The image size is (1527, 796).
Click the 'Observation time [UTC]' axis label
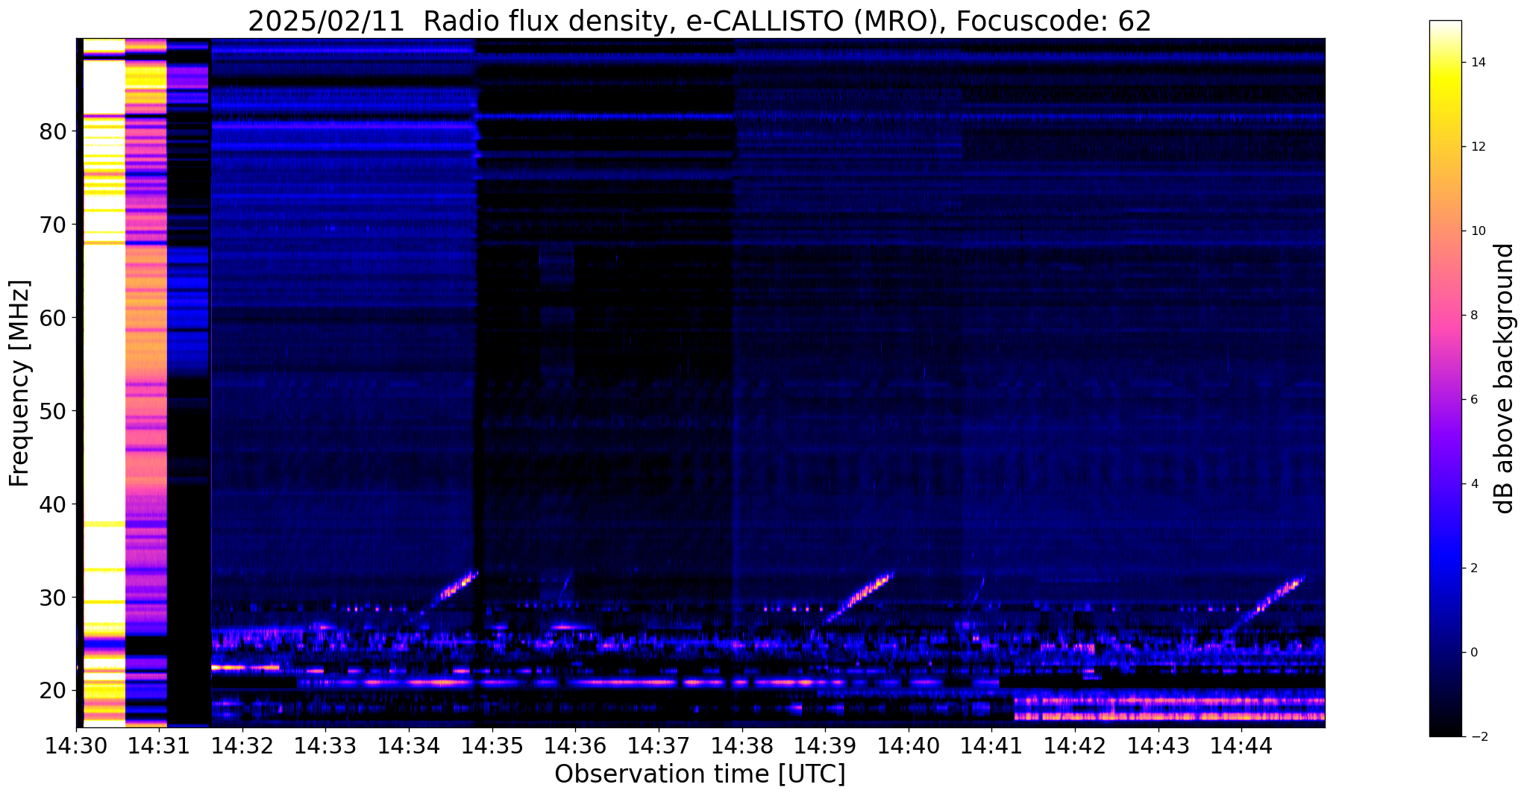700,774
